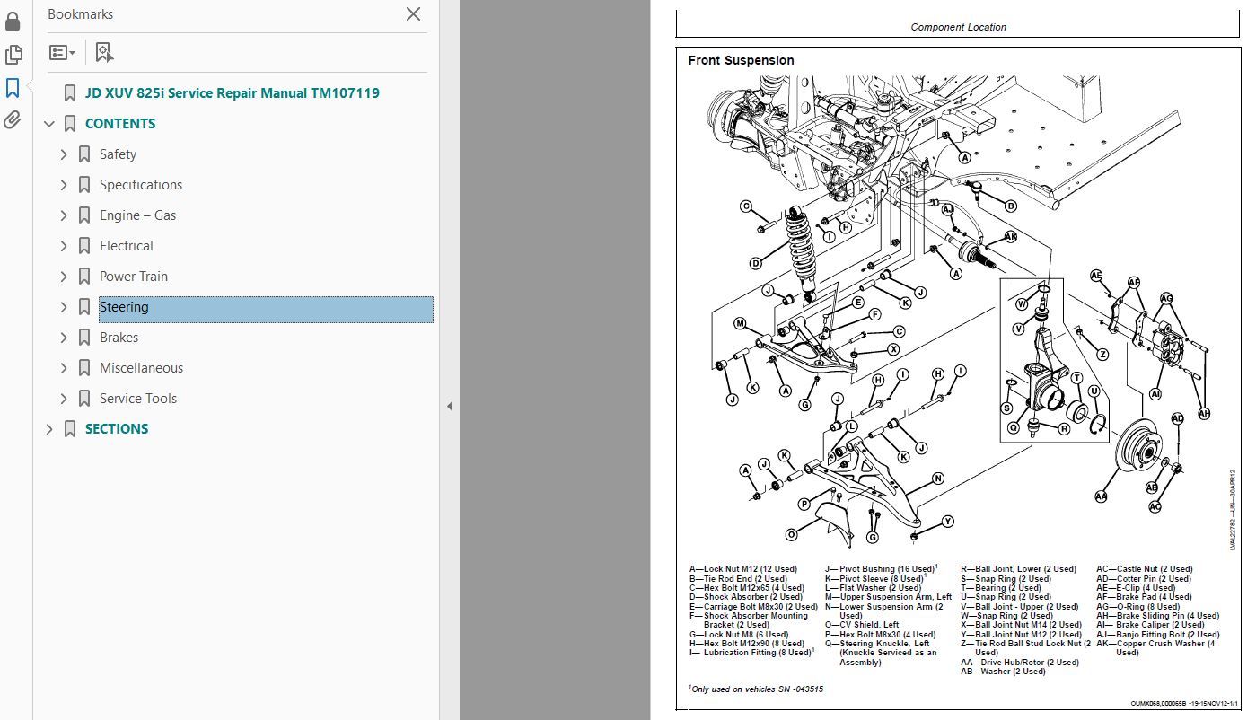This screenshot has width=1256, height=720.
Task: Click legend entry AK—Copper Crush Washer
Action: (x=1155, y=648)
